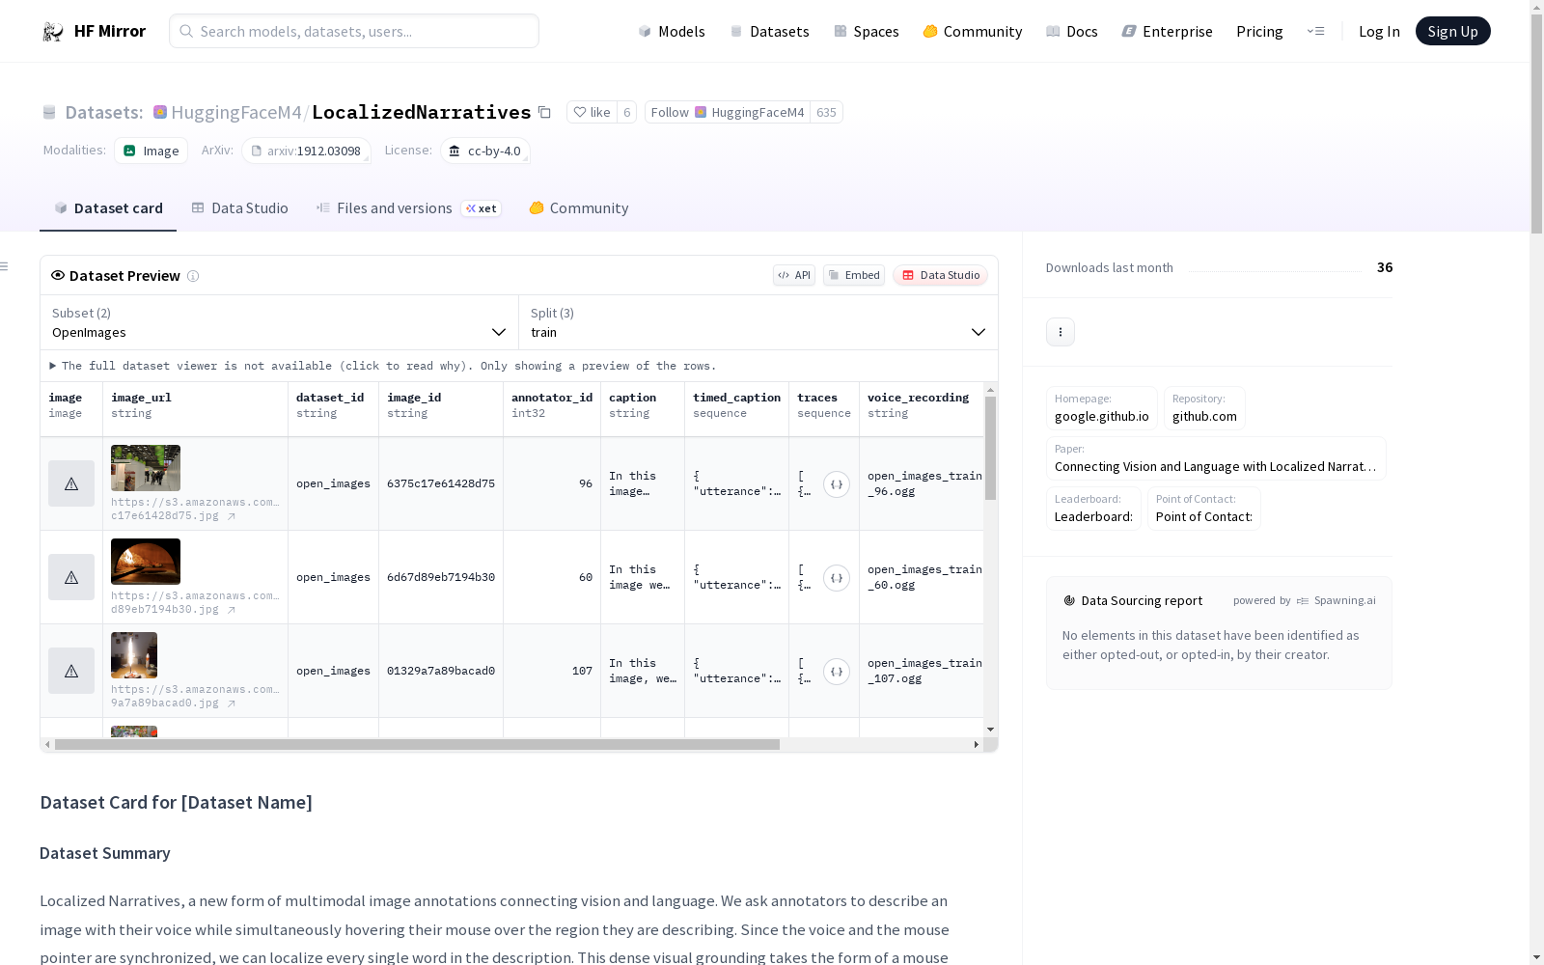Screen dimensions: 1544x965
Task: Select the Image modality tag
Action: [152, 151]
